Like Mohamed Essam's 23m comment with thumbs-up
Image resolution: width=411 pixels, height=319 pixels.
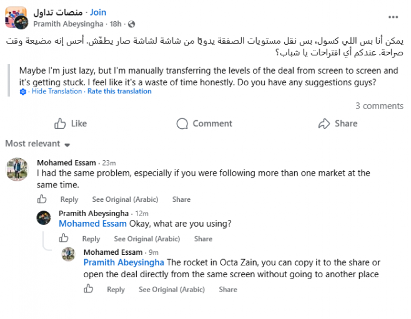pyautogui.click(x=42, y=199)
